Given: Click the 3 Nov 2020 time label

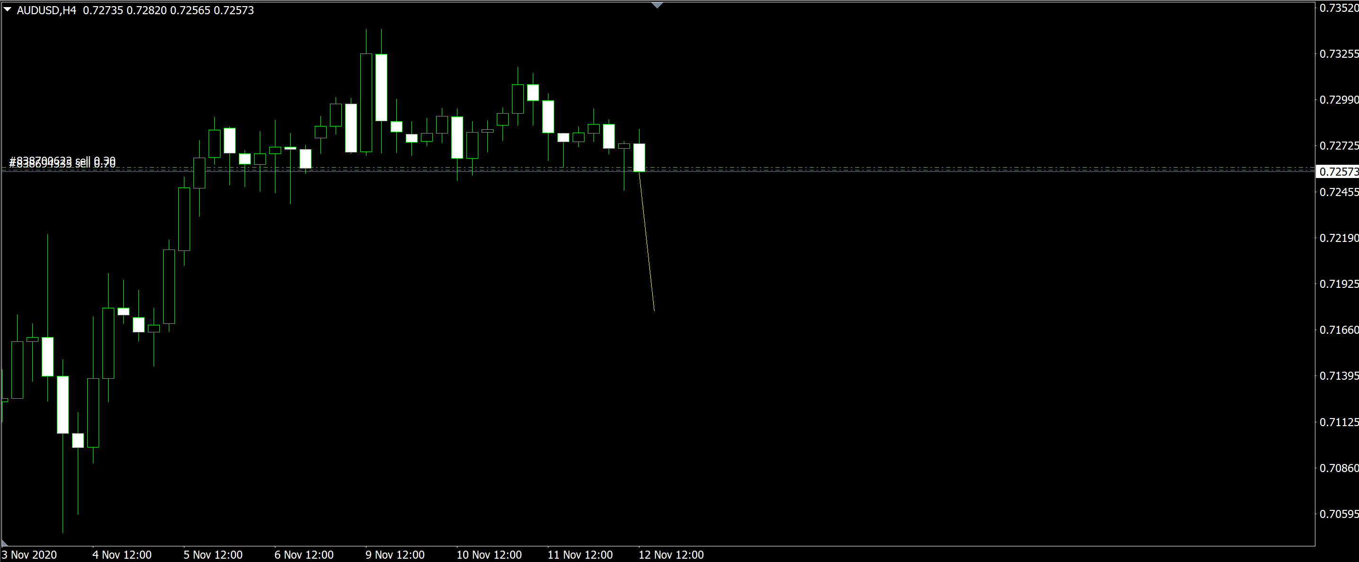Looking at the screenshot, I should click(29, 554).
